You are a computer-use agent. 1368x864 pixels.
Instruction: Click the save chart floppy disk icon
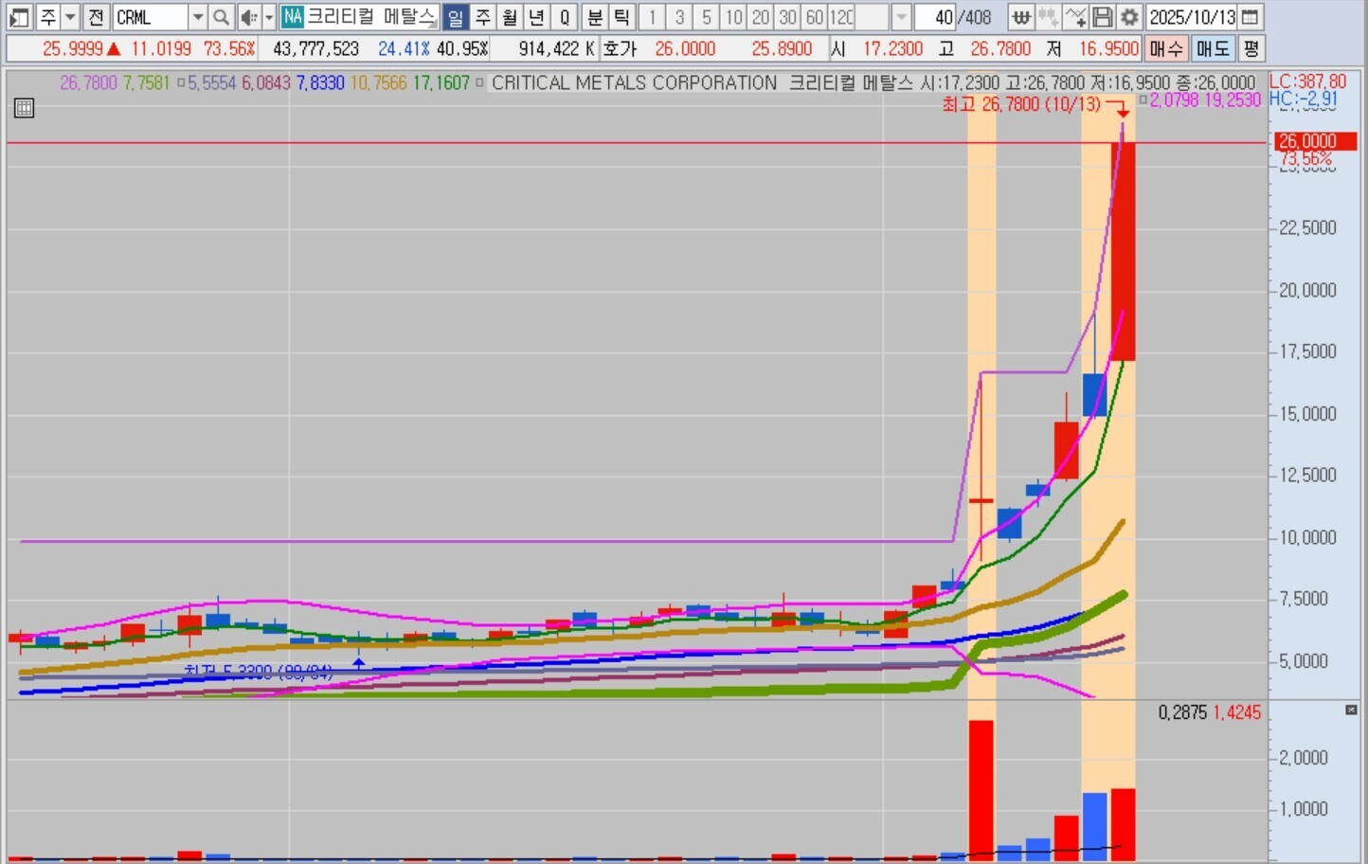pyautogui.click(x=1102, y=17)
